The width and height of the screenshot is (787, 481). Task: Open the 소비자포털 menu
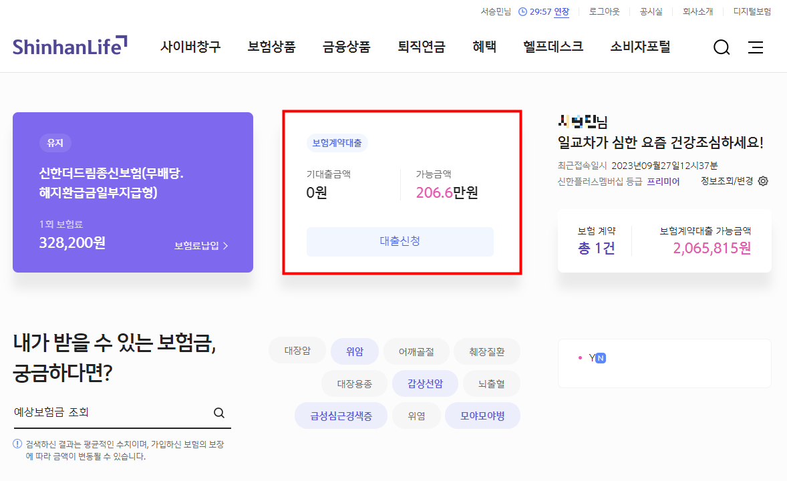click(x=640, y=47)
